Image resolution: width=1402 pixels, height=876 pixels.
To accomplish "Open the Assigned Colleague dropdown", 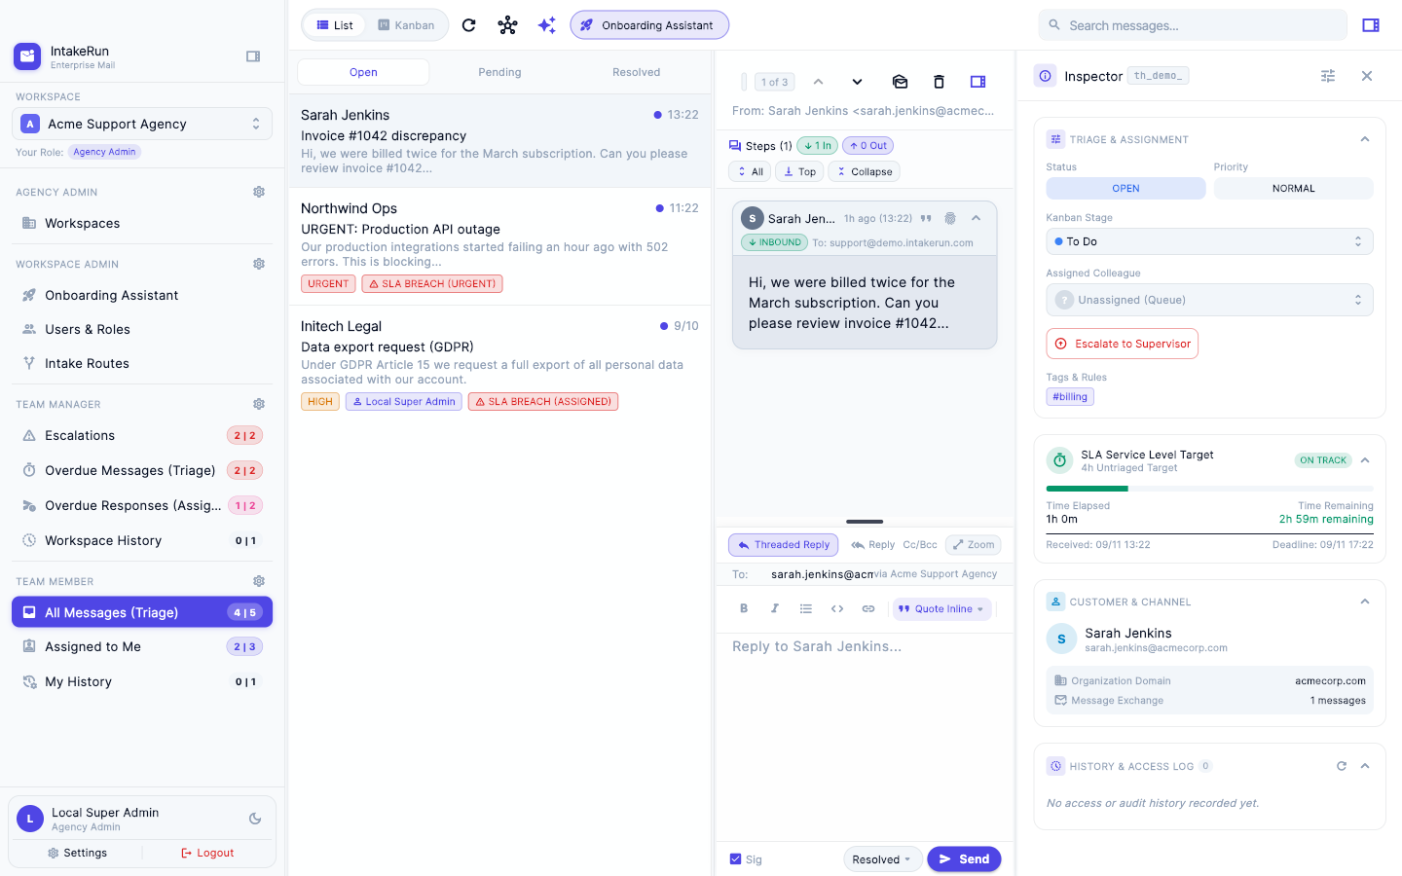I will point(1209,300).
